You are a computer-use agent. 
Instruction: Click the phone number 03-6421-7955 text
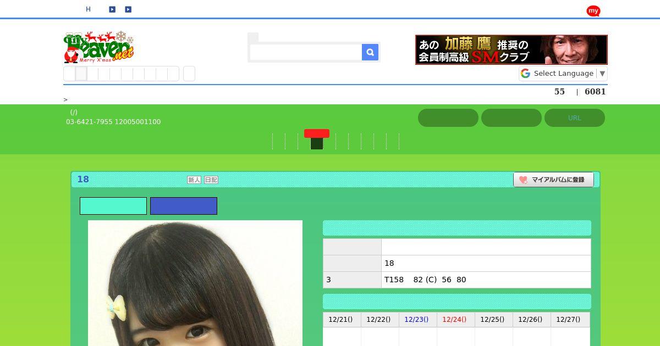pos(89,122)
